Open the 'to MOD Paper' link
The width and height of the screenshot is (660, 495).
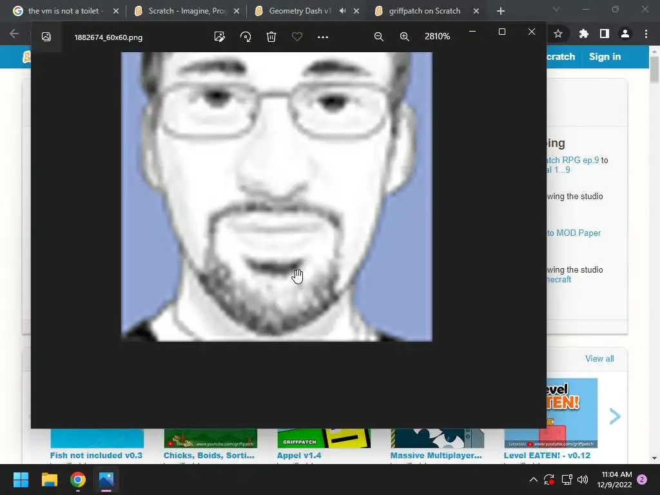coord(574,233)
